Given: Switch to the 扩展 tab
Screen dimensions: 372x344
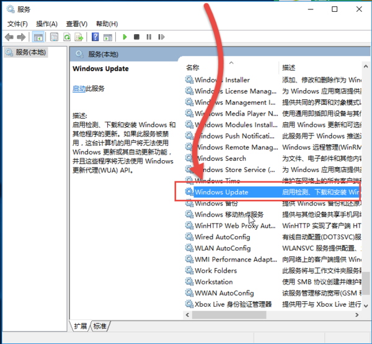Looking at the screenshot, I should (81, 326).
